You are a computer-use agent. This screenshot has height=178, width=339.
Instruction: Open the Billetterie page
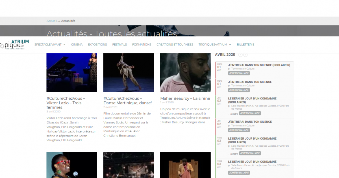point(245,45)
